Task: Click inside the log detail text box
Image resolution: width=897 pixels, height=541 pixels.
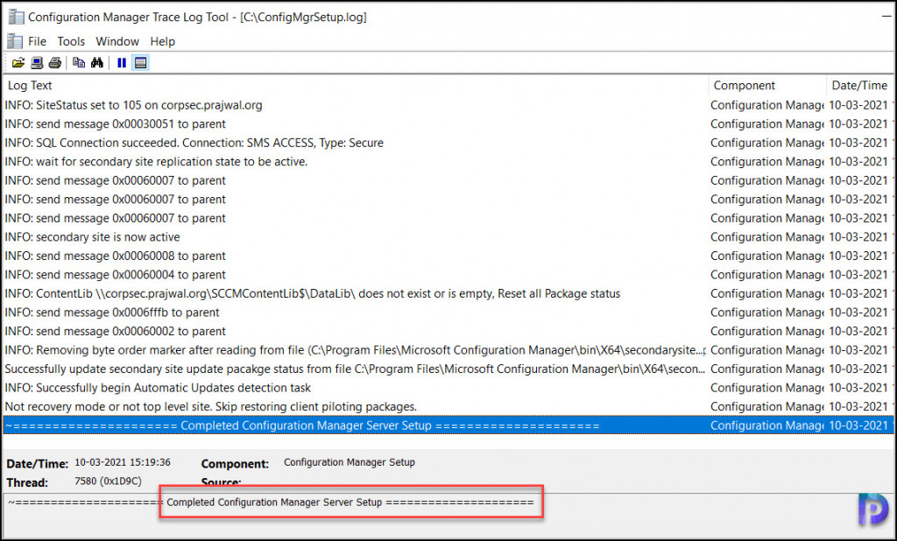Action: coord(448,515)
